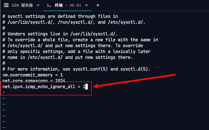The image size is (209, 130).
Task: Click the /etc/sysctl.d/ path text in the 'and put new settings there. To override' line
Action: click(25, 46)
